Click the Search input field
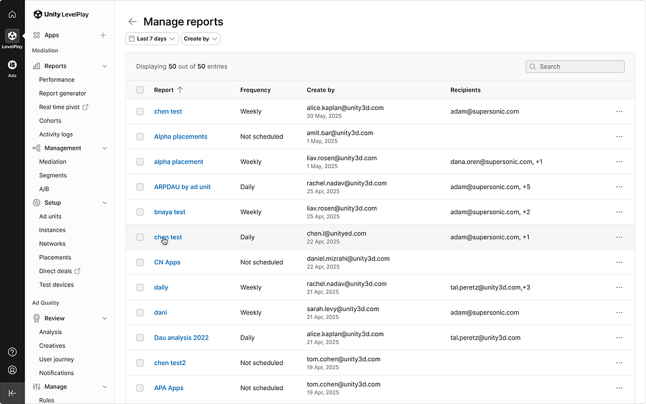 coord(575,67)
